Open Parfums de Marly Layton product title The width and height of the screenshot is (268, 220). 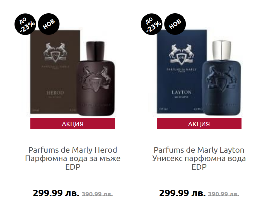coord(199,158)
